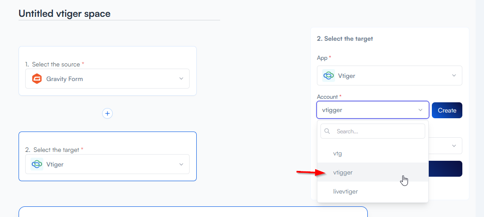Click the Vtiger logo in App field
484x217 pixels.
[328, 76]
